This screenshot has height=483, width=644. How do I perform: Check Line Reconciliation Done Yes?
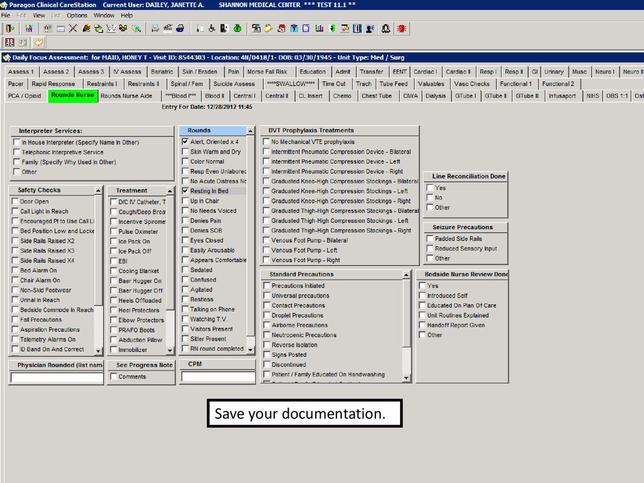coord(430,187)
